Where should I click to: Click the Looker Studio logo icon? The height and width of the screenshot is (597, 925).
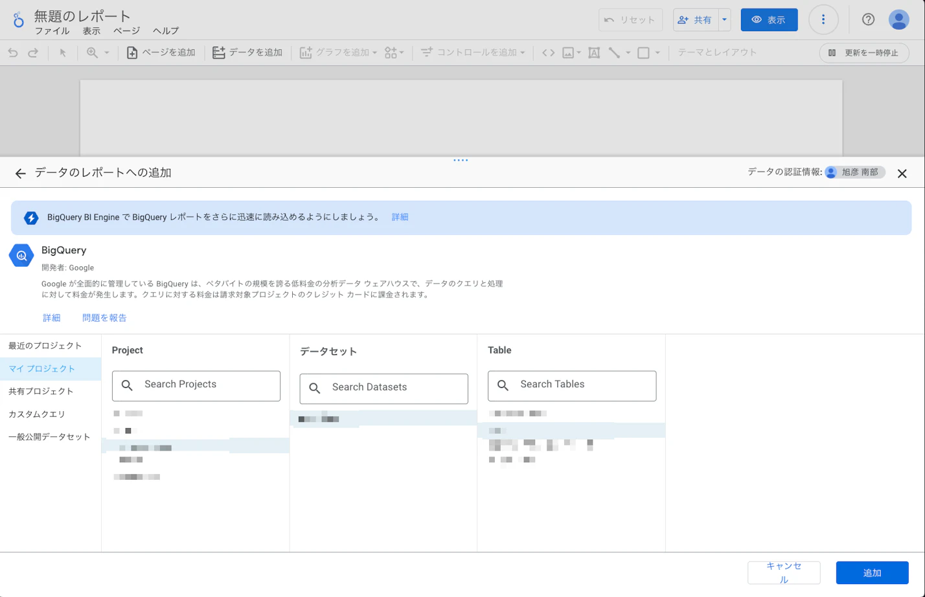pos(18,19)
